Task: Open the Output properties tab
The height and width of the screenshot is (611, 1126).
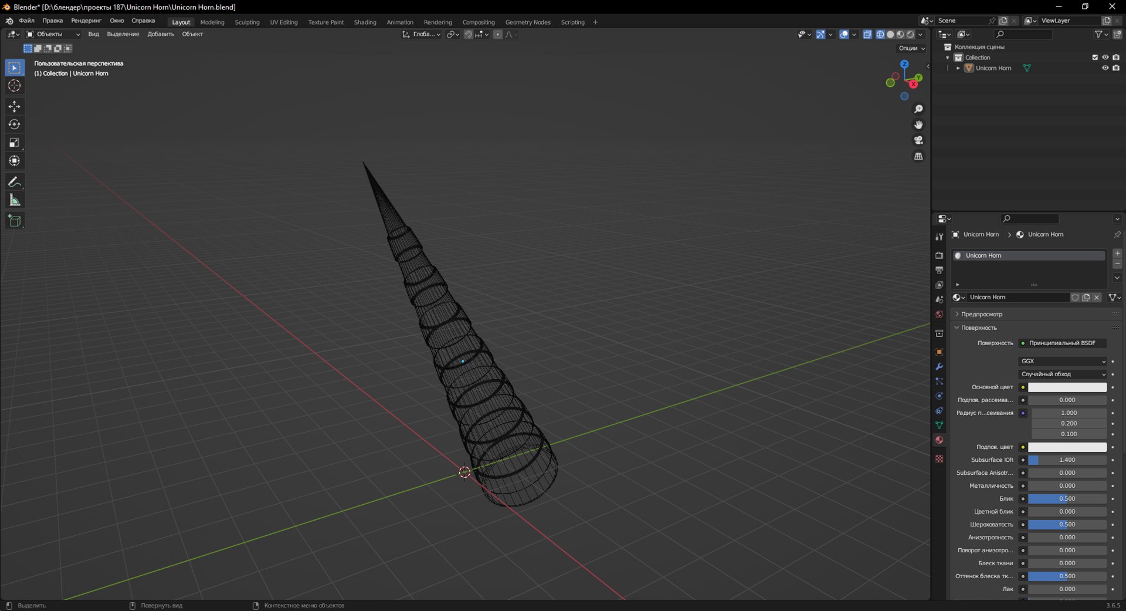Action: pyautogui.click(x=939, y=270)
